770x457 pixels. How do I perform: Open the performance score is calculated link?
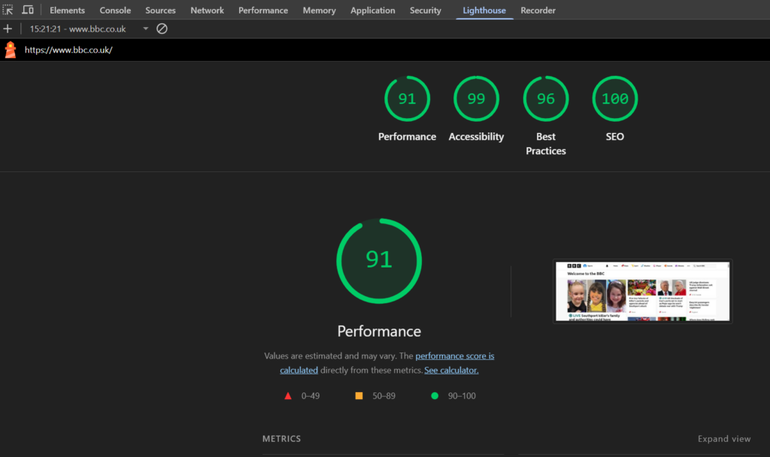(454, 356)
